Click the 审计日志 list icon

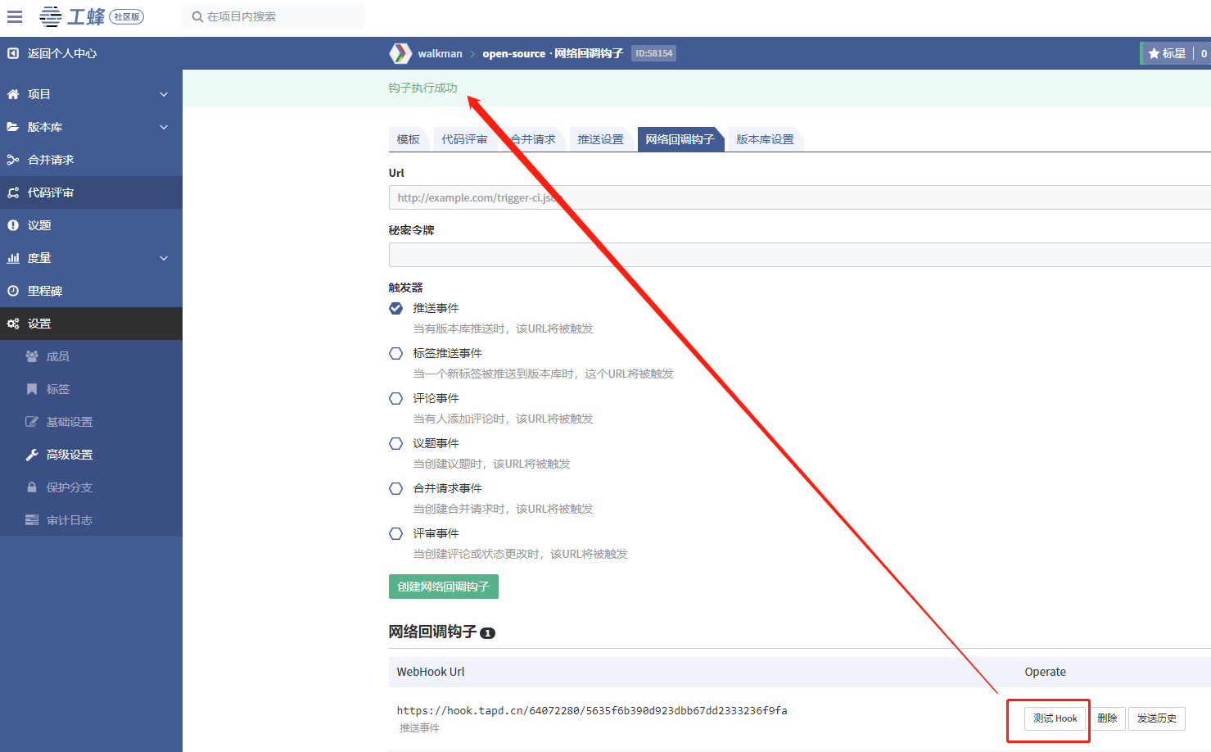pyautogui.click(x=32, y=520)
